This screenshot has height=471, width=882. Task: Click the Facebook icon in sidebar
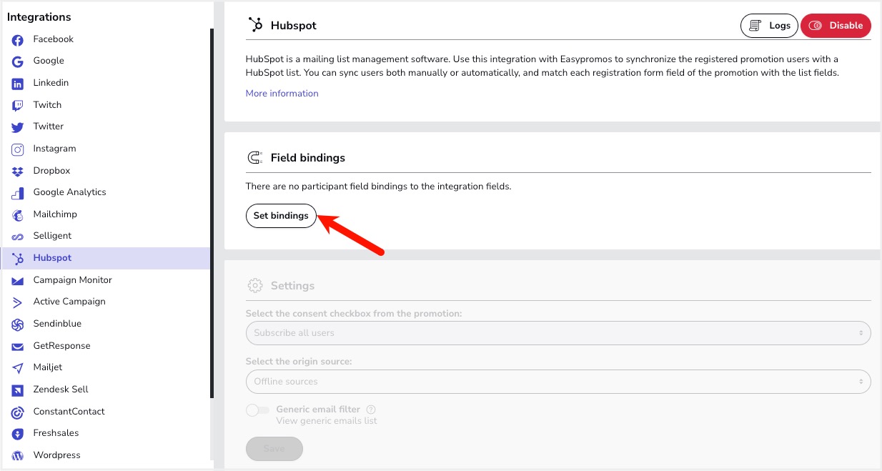18,40
